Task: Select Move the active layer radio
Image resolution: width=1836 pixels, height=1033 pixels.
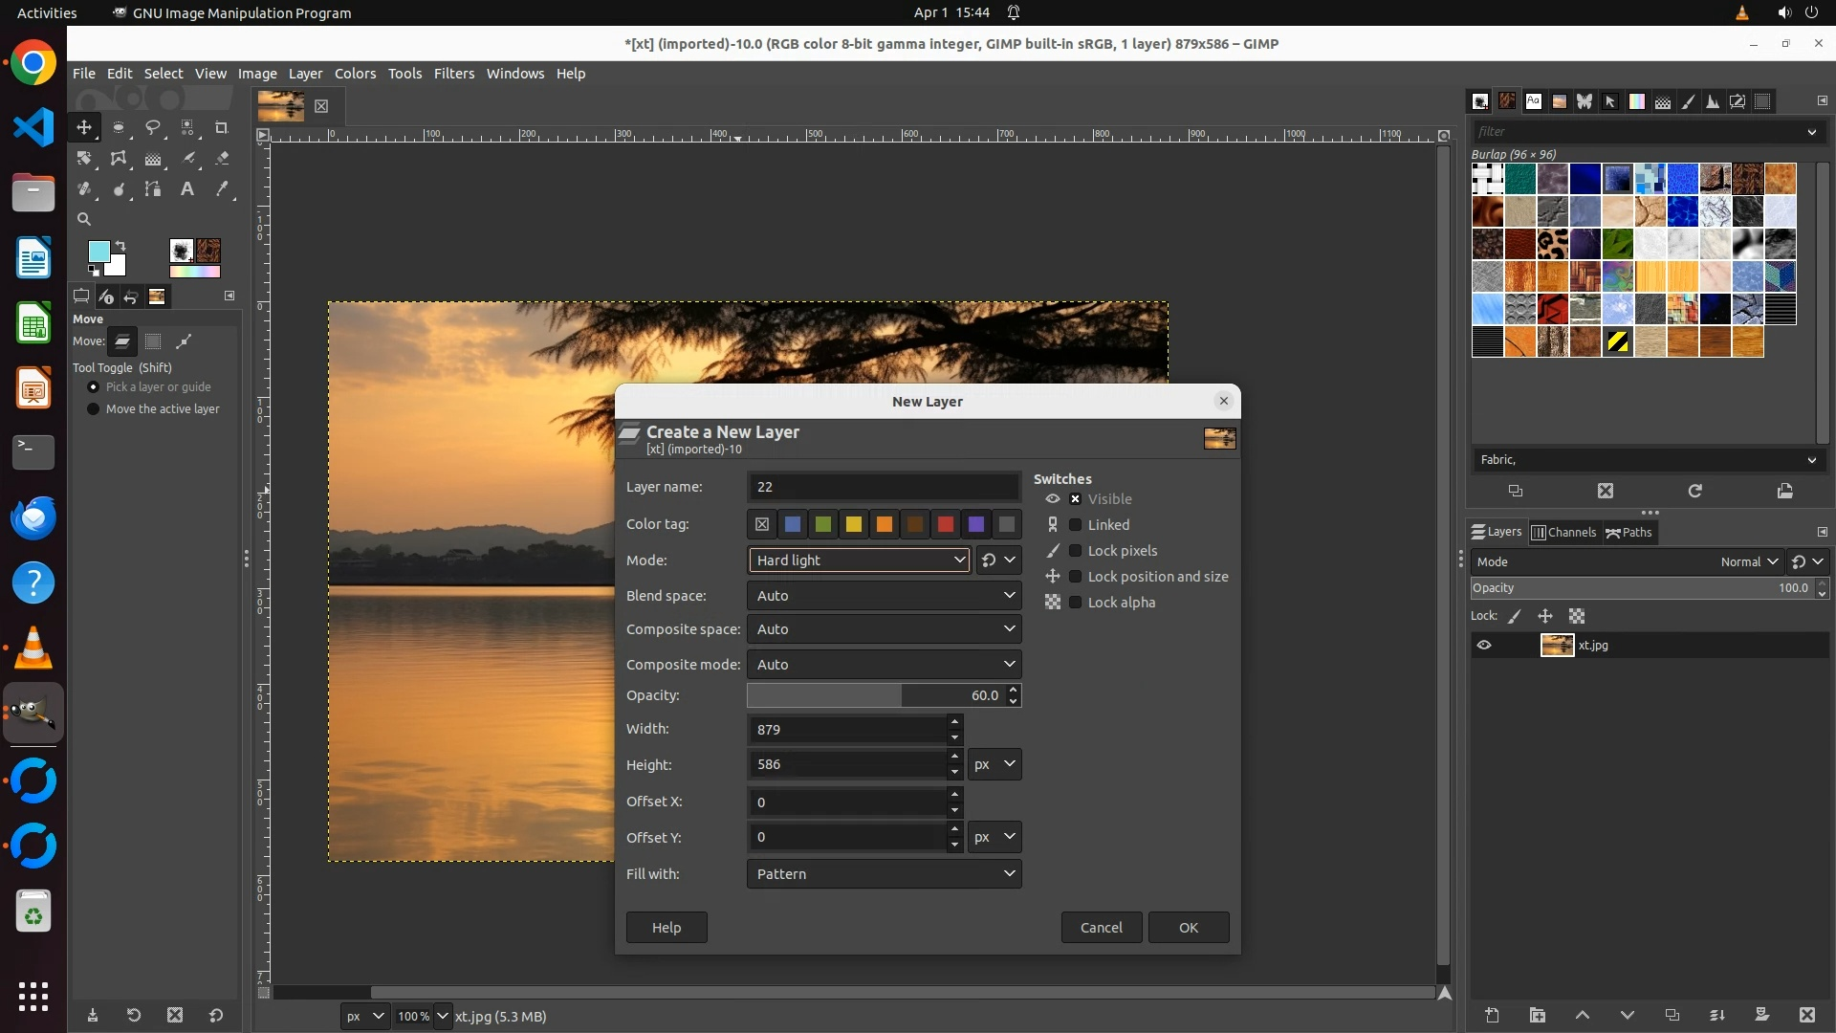Action: (94, 409)
